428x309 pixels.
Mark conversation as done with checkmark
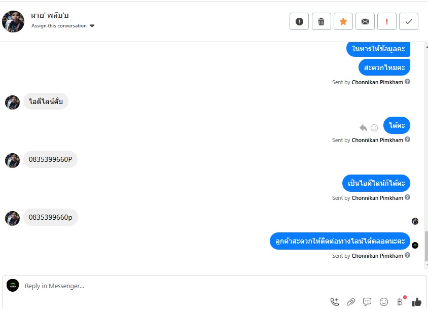click(409, 21)
